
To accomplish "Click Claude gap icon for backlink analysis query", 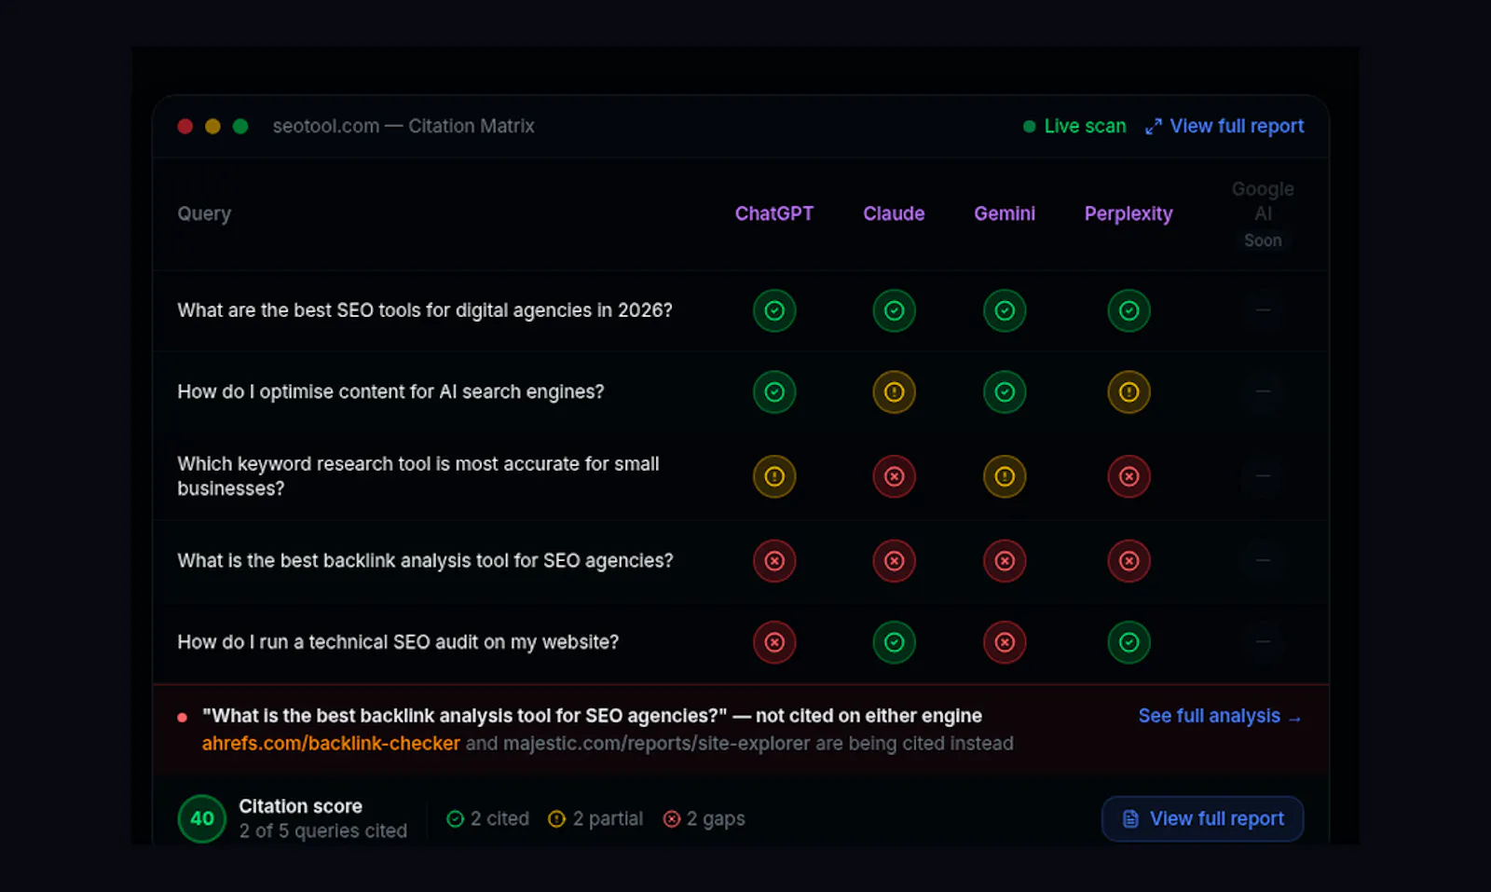I will pyautogui.click(x=894, y=561).
